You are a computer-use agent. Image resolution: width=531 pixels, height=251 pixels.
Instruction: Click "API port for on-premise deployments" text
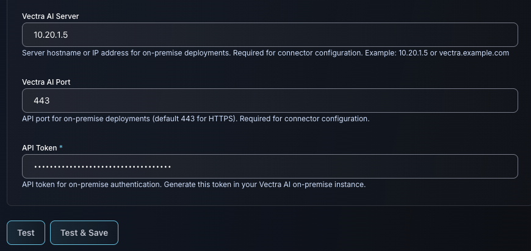click(x=85, y=119)
